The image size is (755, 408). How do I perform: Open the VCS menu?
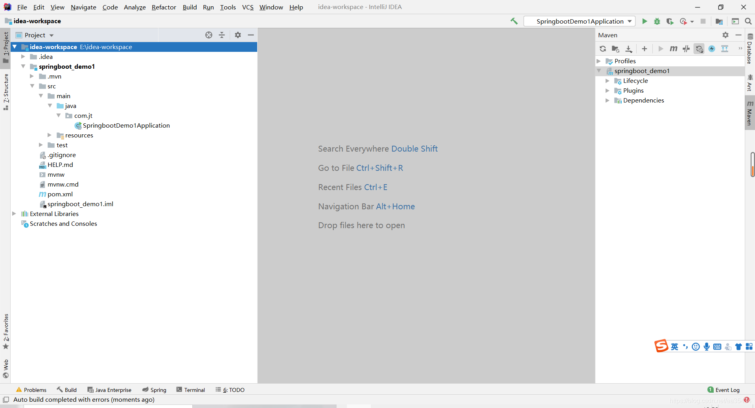tap(248, 7)
